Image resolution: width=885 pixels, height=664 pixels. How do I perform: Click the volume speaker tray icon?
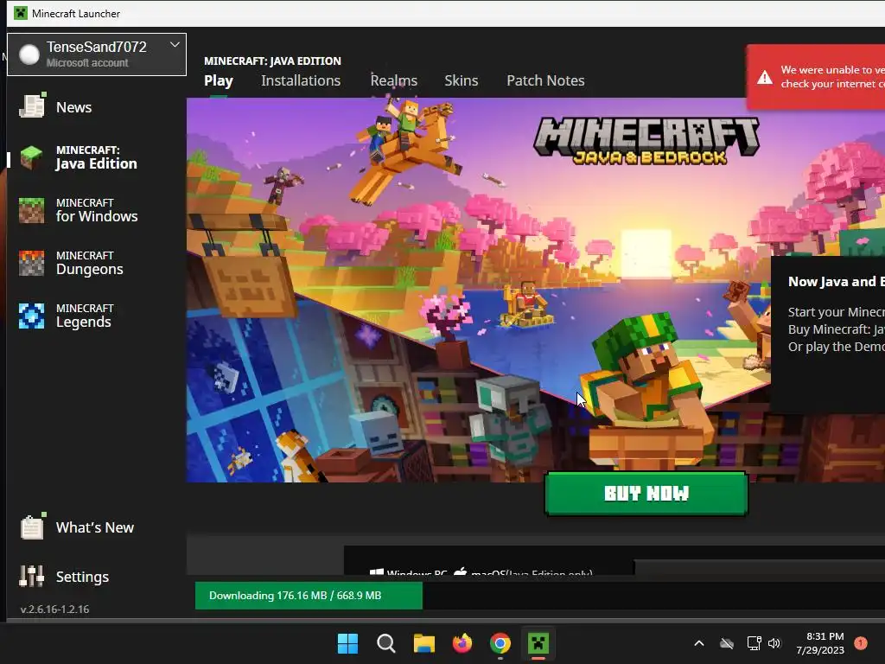774,643
